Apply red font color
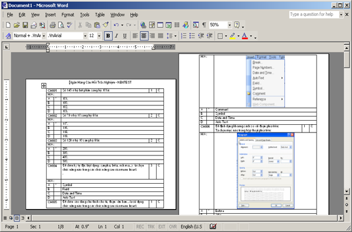The height and width of the screenshot is (232, 352). 245,36
